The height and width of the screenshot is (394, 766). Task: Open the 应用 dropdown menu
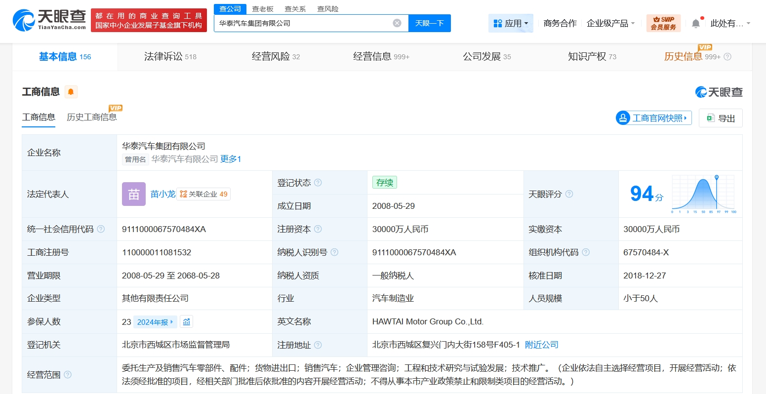pyautogui.click(x=511, y=23)
